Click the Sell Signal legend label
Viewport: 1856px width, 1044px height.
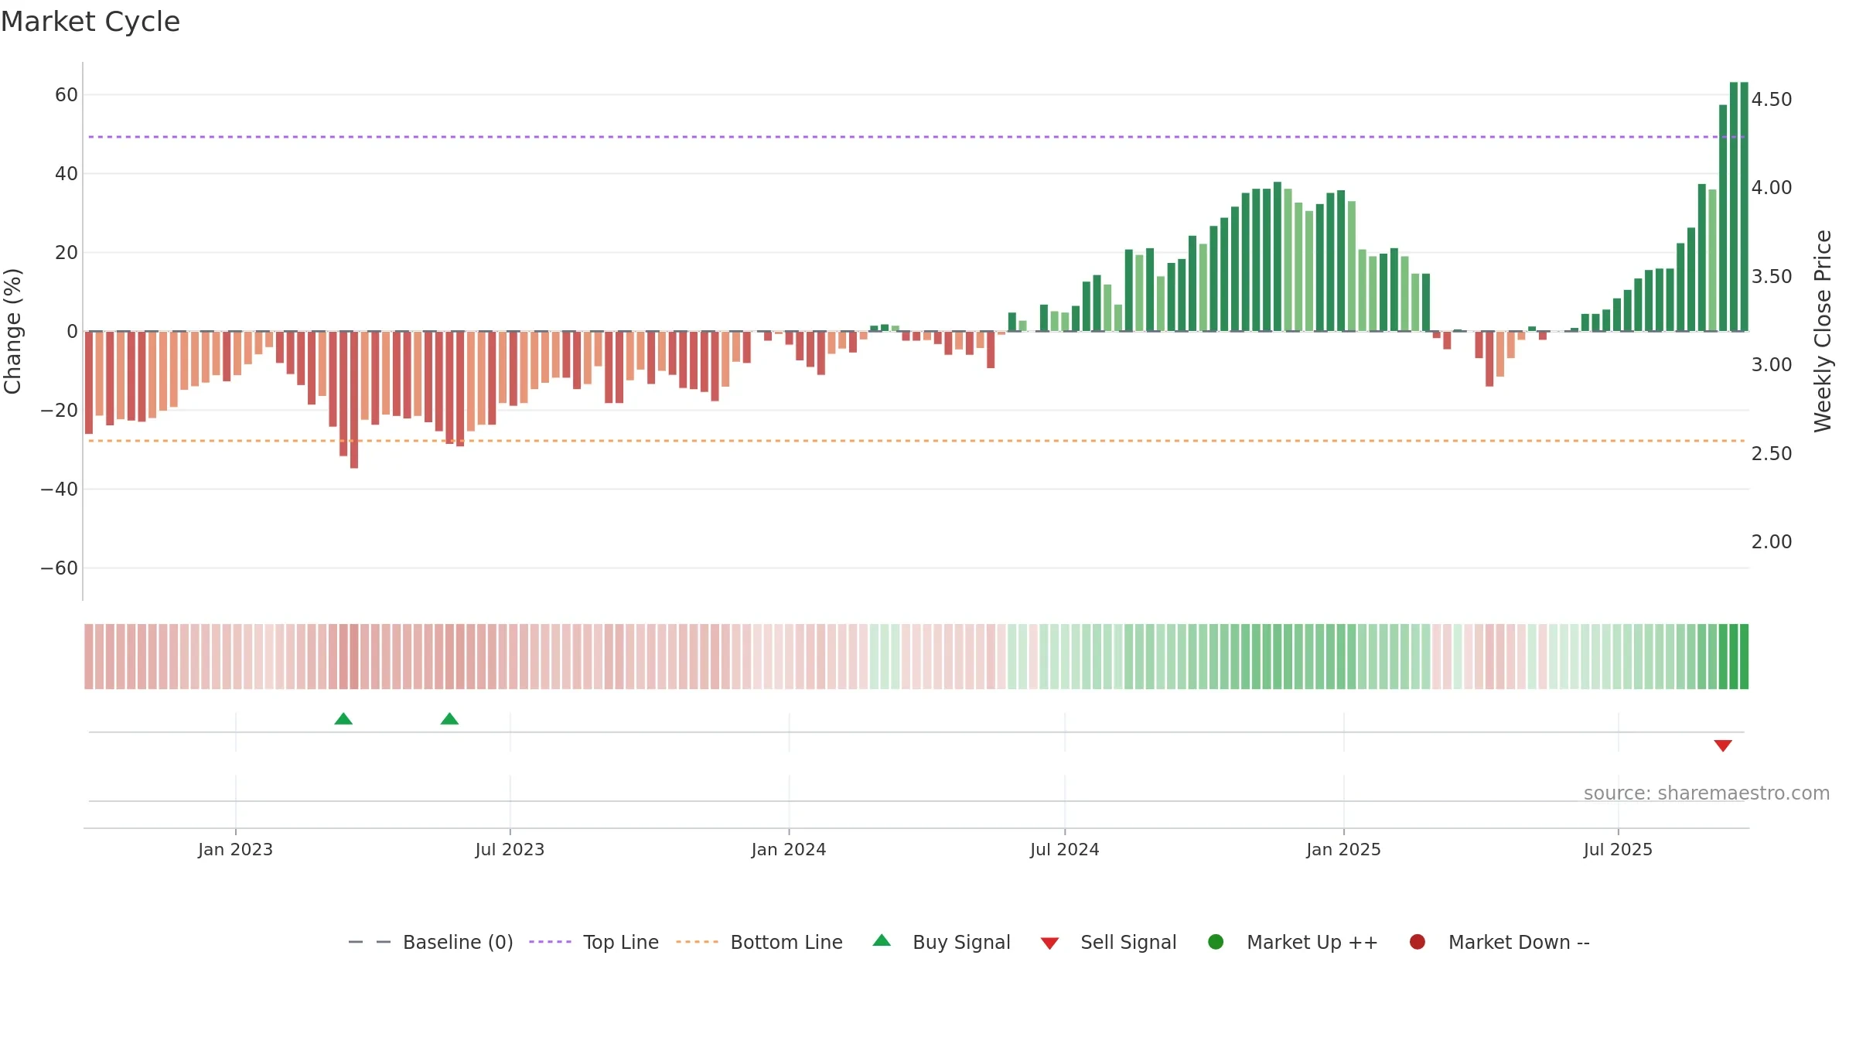1128,942
